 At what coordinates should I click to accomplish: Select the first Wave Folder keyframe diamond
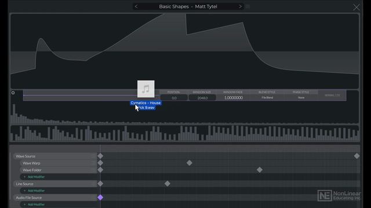tap(100, 169)
